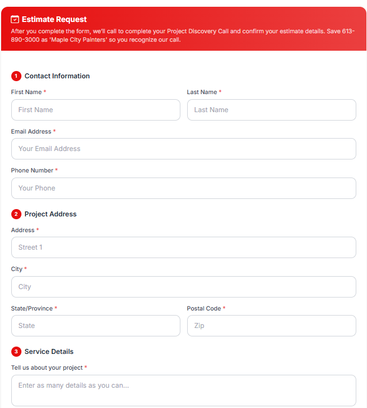Image resolution: width=367 pixels, height=408 pixels.
Task: Click the step 2 badge icon
Action: tap(16, 214)
